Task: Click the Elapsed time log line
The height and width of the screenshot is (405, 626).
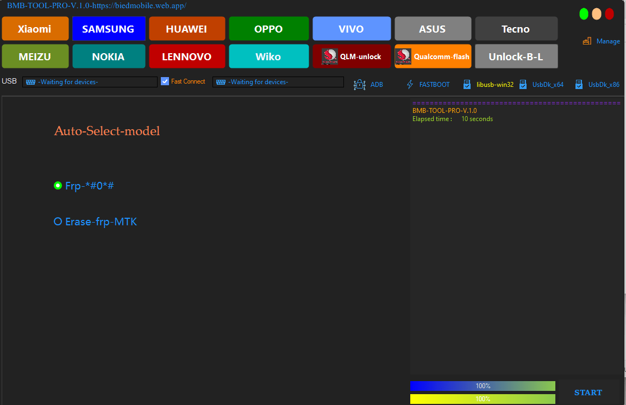Action: (453, 119)
